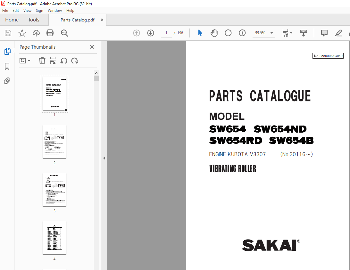Screen dimensions: 350x270
Task: Select the Highlight text pen tool
Action: click(338, 33)
